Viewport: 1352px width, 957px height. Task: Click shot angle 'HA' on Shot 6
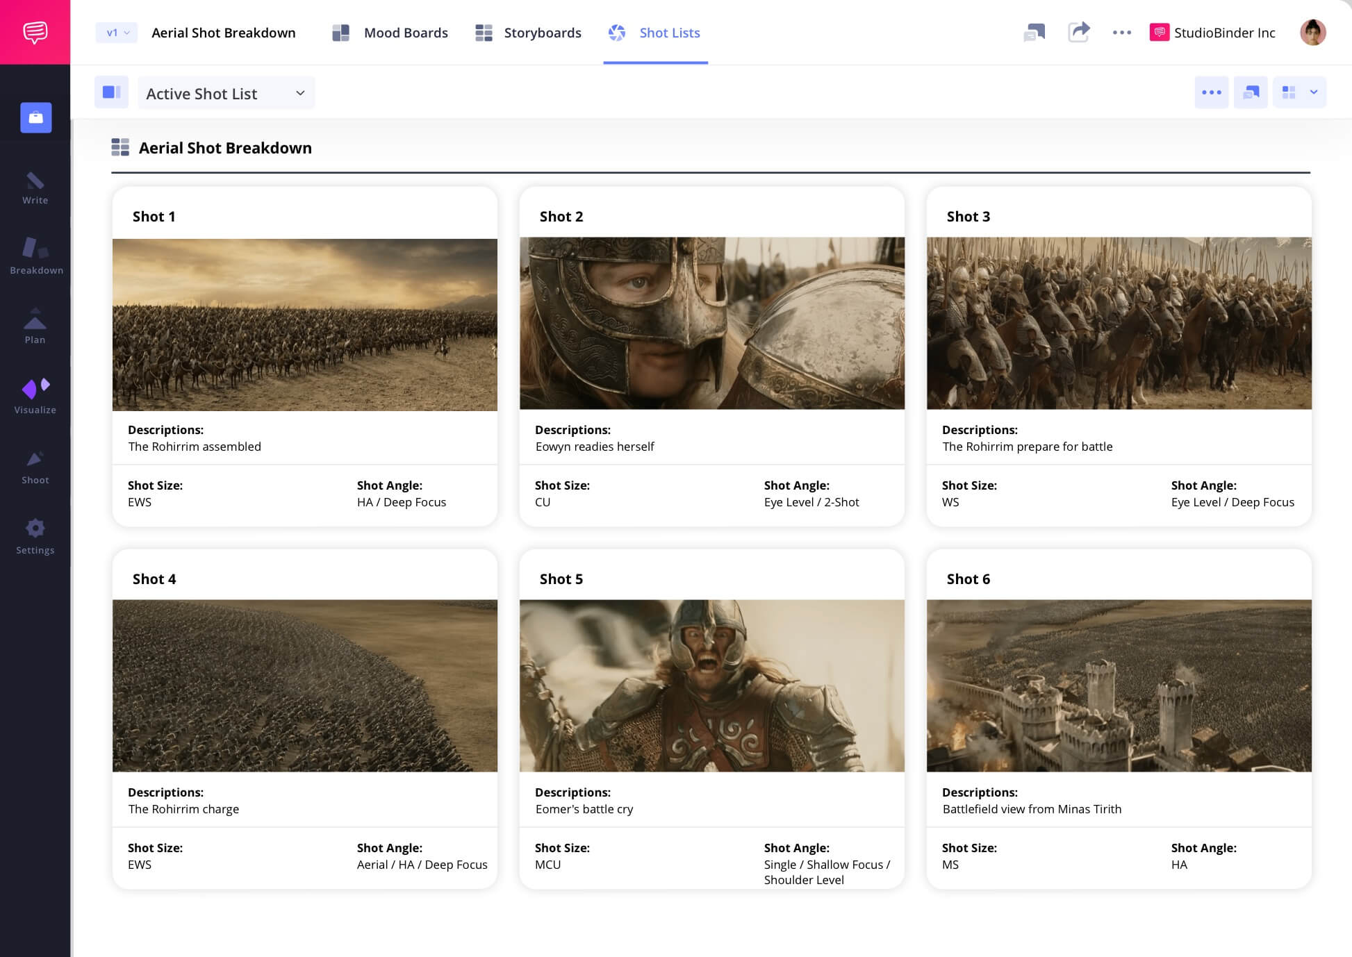click(x=1179, y=865)
